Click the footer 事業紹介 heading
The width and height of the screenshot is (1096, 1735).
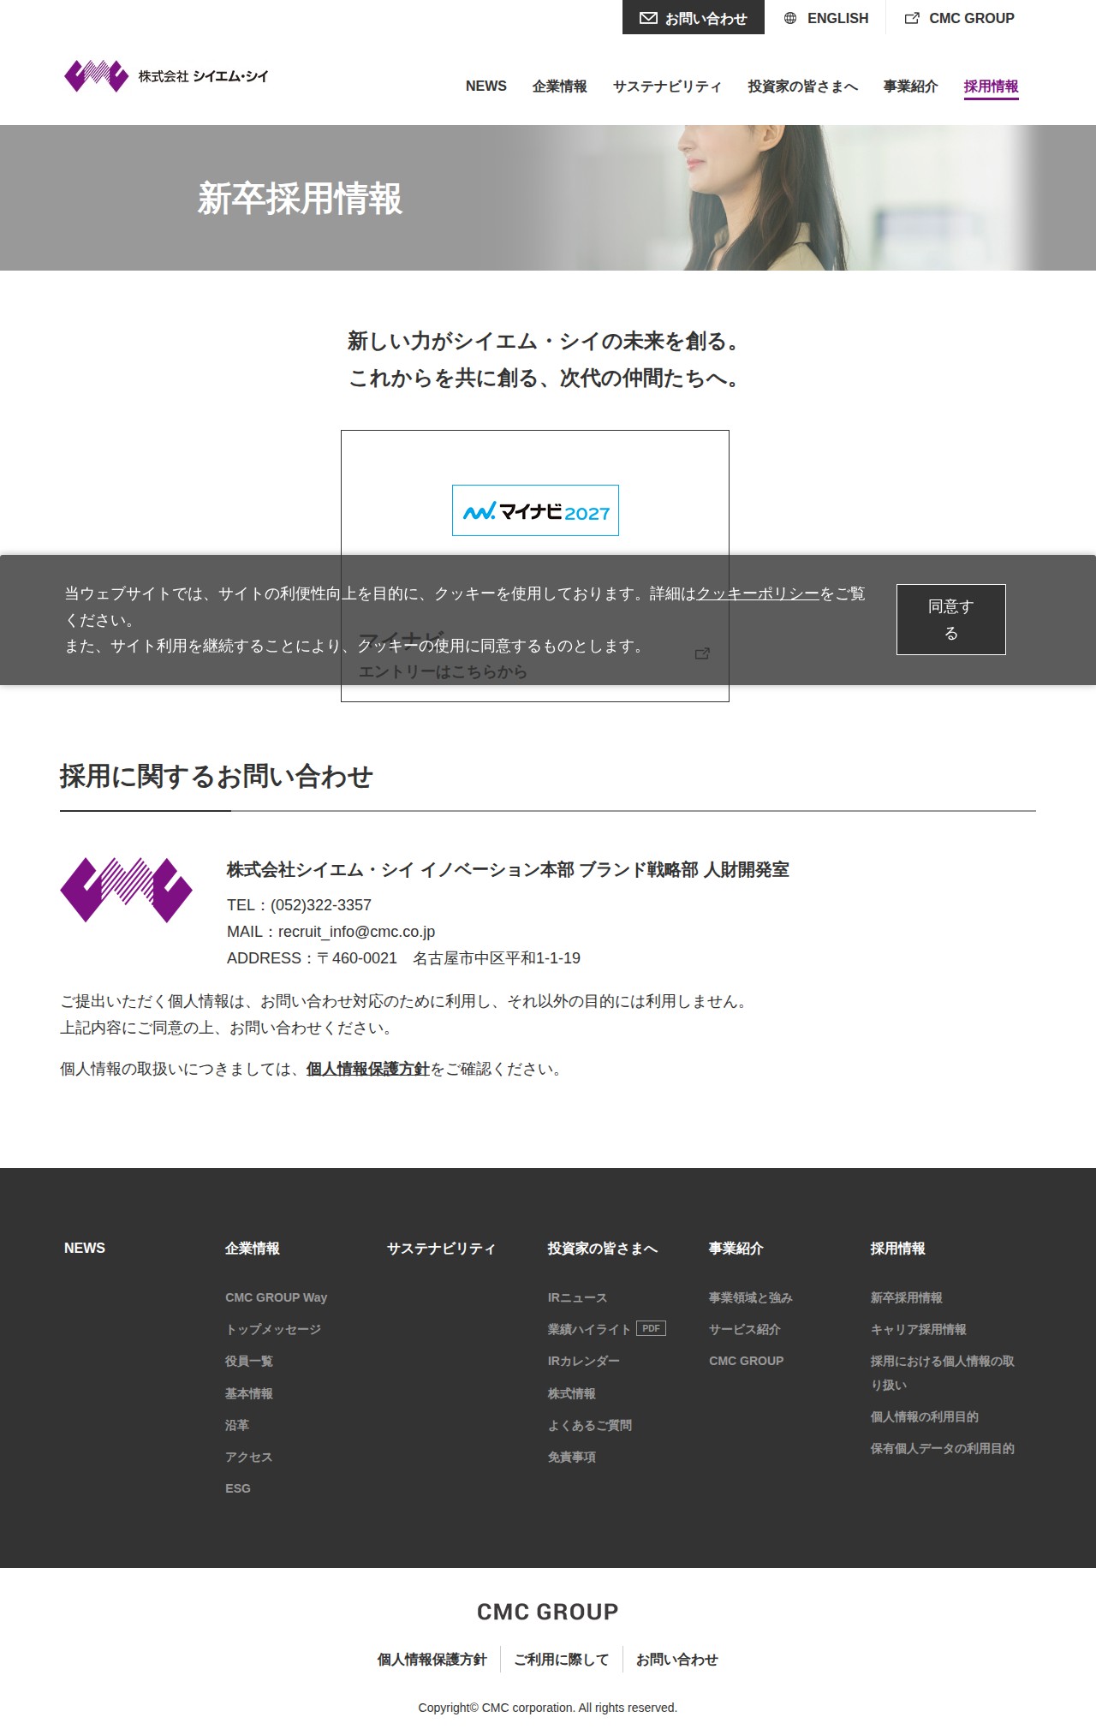click(736, 1248)
